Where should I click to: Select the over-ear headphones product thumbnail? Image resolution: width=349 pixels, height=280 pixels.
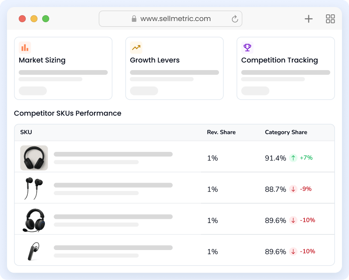tap(34, 158)
